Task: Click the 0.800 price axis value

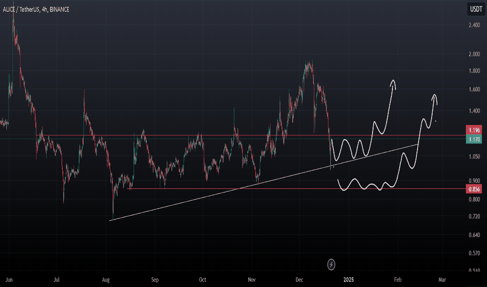Action: click(x=474, y=199)
